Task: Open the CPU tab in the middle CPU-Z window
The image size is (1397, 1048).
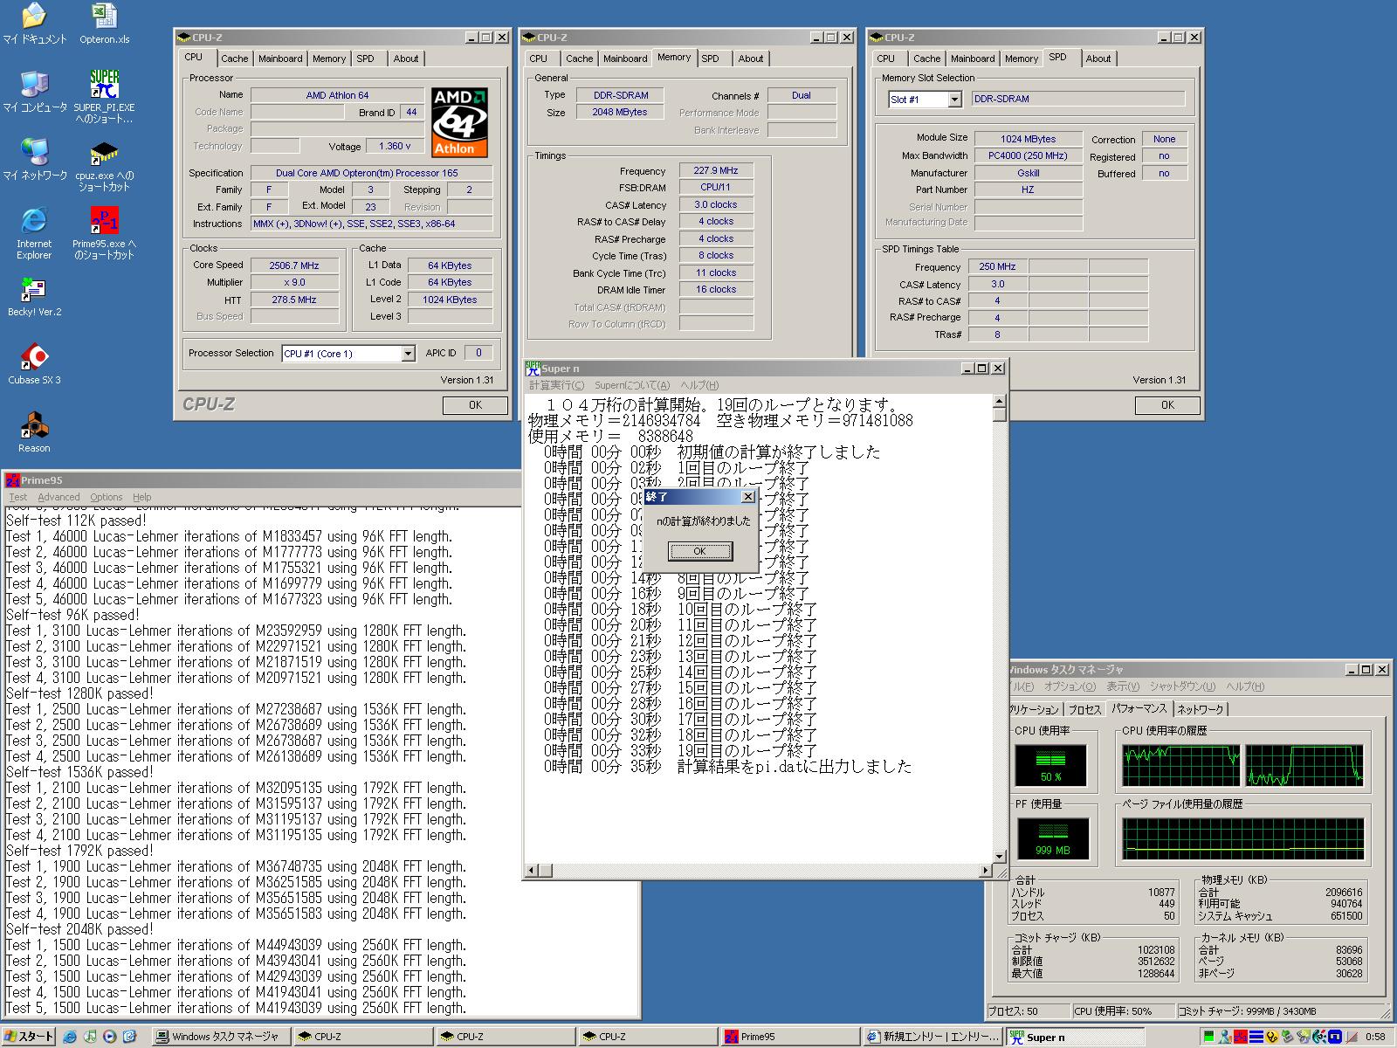Action: [539, 59]
